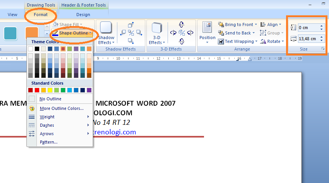Screen dimensions: 329x183
Task: Tilt 3-D effect up
Action: [181, 25]
